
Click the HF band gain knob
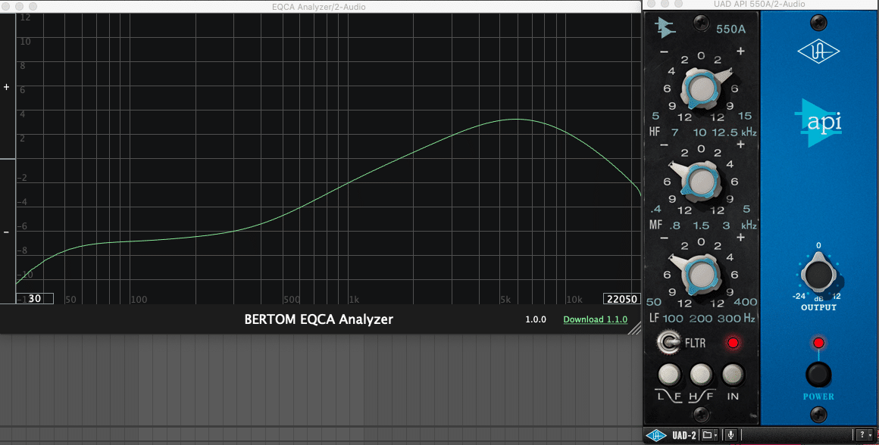point(701,89)
